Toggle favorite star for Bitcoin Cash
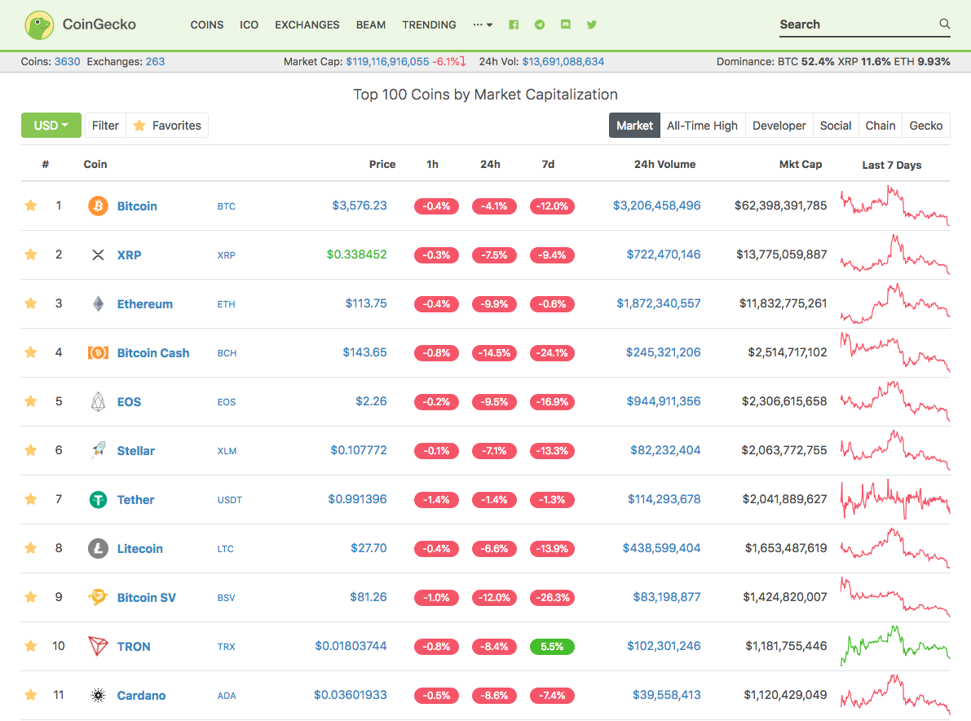This screenshot has height=721, width=971. [30, 352]
